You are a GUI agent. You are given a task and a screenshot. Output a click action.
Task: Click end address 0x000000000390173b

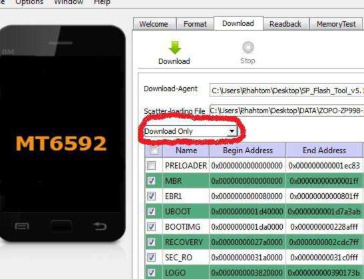[x=324, y=272]
